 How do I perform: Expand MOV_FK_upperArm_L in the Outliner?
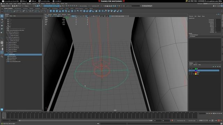click(x=7, y=32)
